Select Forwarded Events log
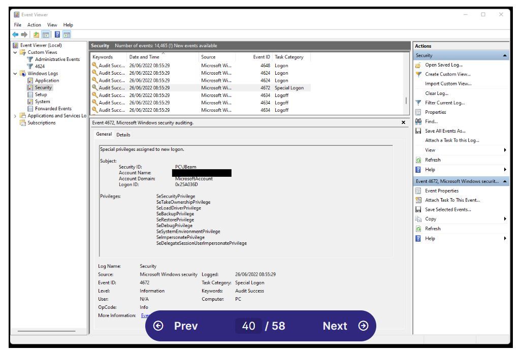This screenshot has width=521, height=350. 53,108
